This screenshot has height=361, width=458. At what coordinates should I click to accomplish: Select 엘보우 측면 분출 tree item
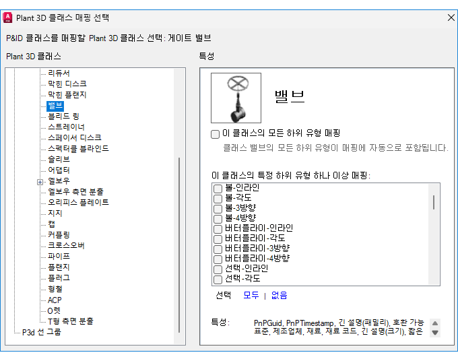[75, 191]
